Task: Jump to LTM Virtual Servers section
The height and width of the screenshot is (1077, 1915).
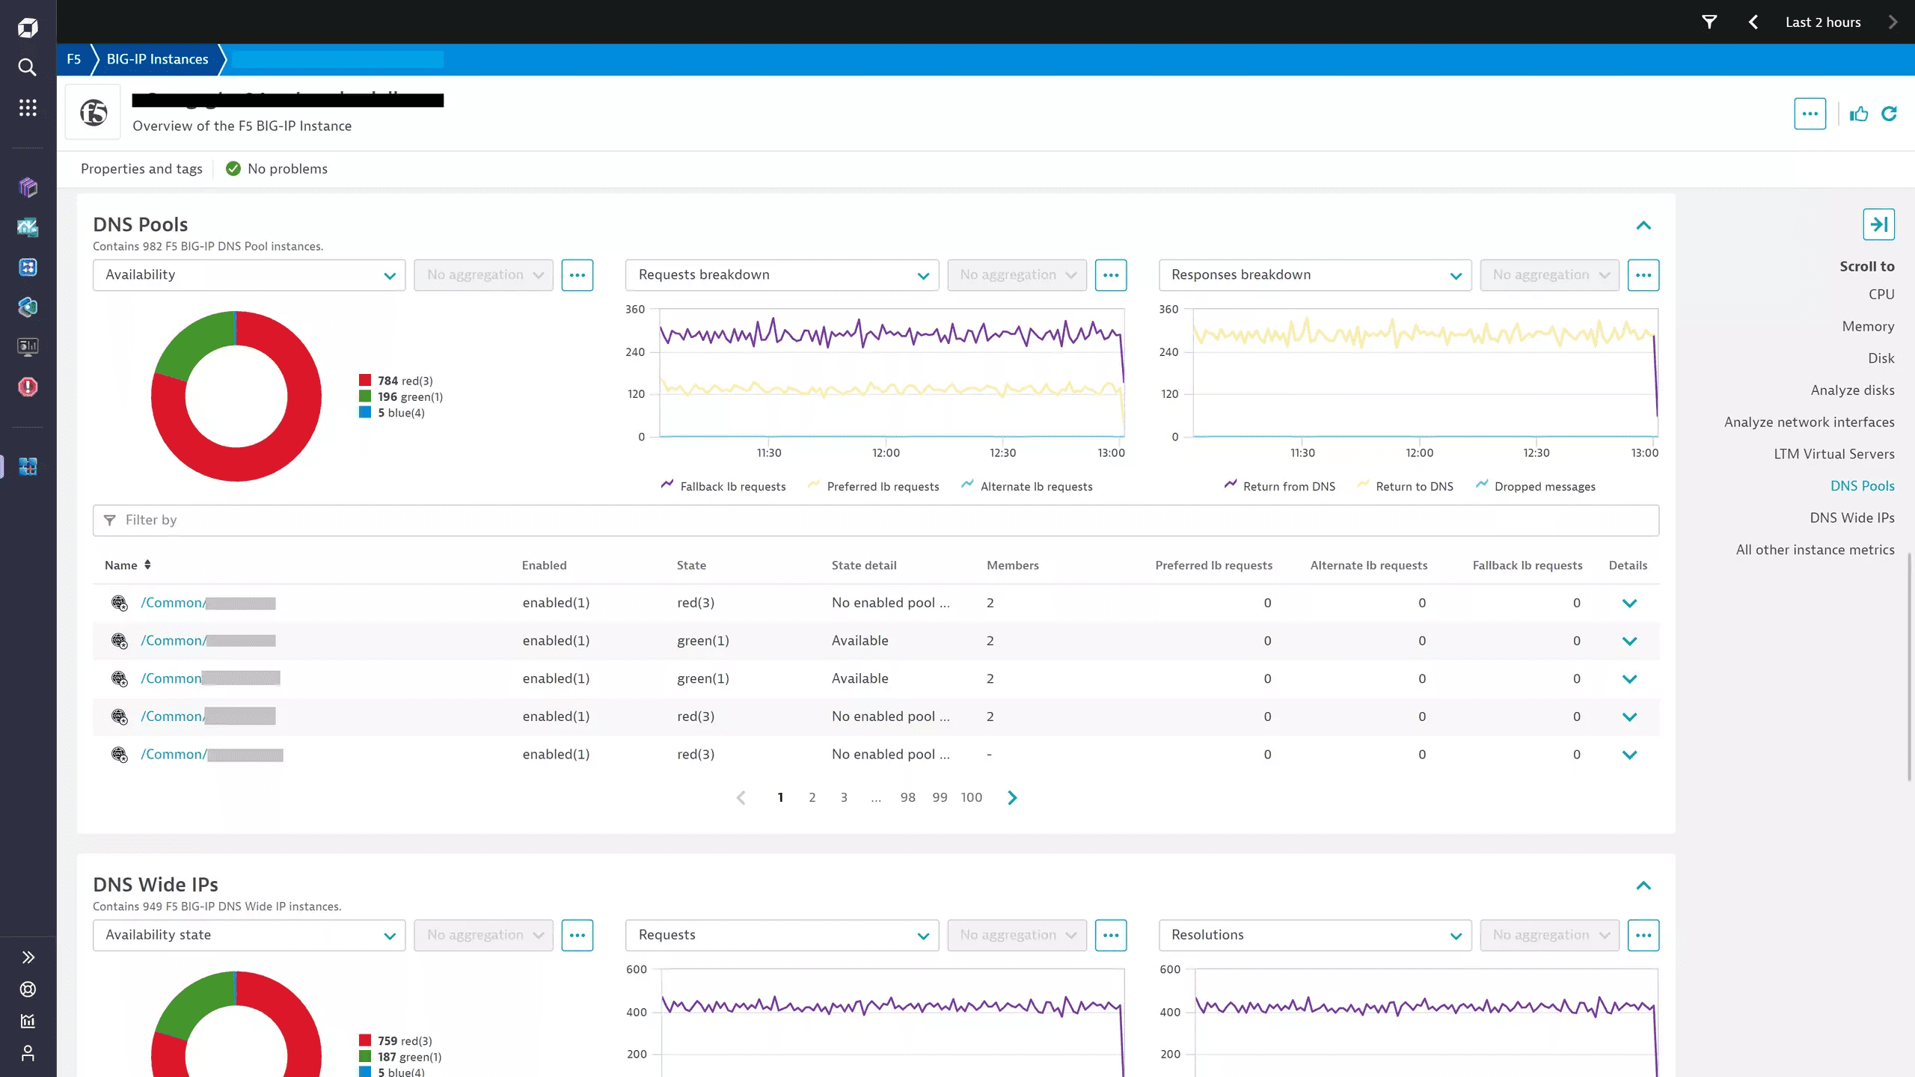Action: [1834, 454]
